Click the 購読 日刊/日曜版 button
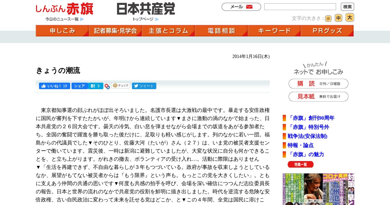This screenshot has height=205, width=390. pyautogui.click(x=318, y=84)
